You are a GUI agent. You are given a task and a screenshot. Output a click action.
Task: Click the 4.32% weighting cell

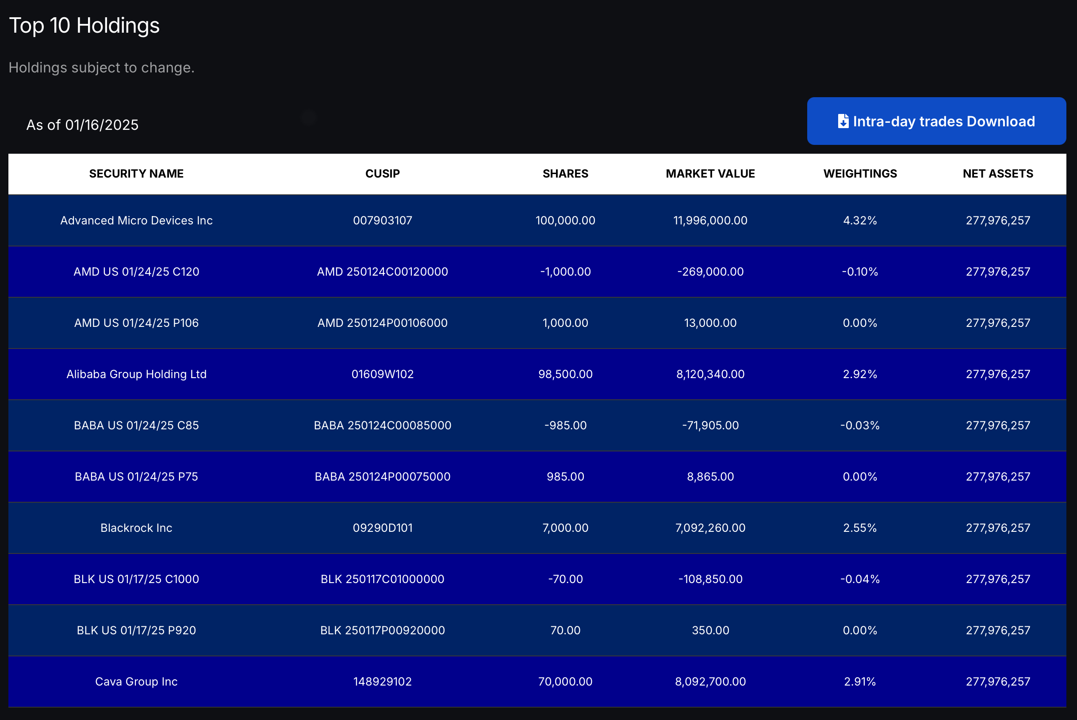(859, 220)
